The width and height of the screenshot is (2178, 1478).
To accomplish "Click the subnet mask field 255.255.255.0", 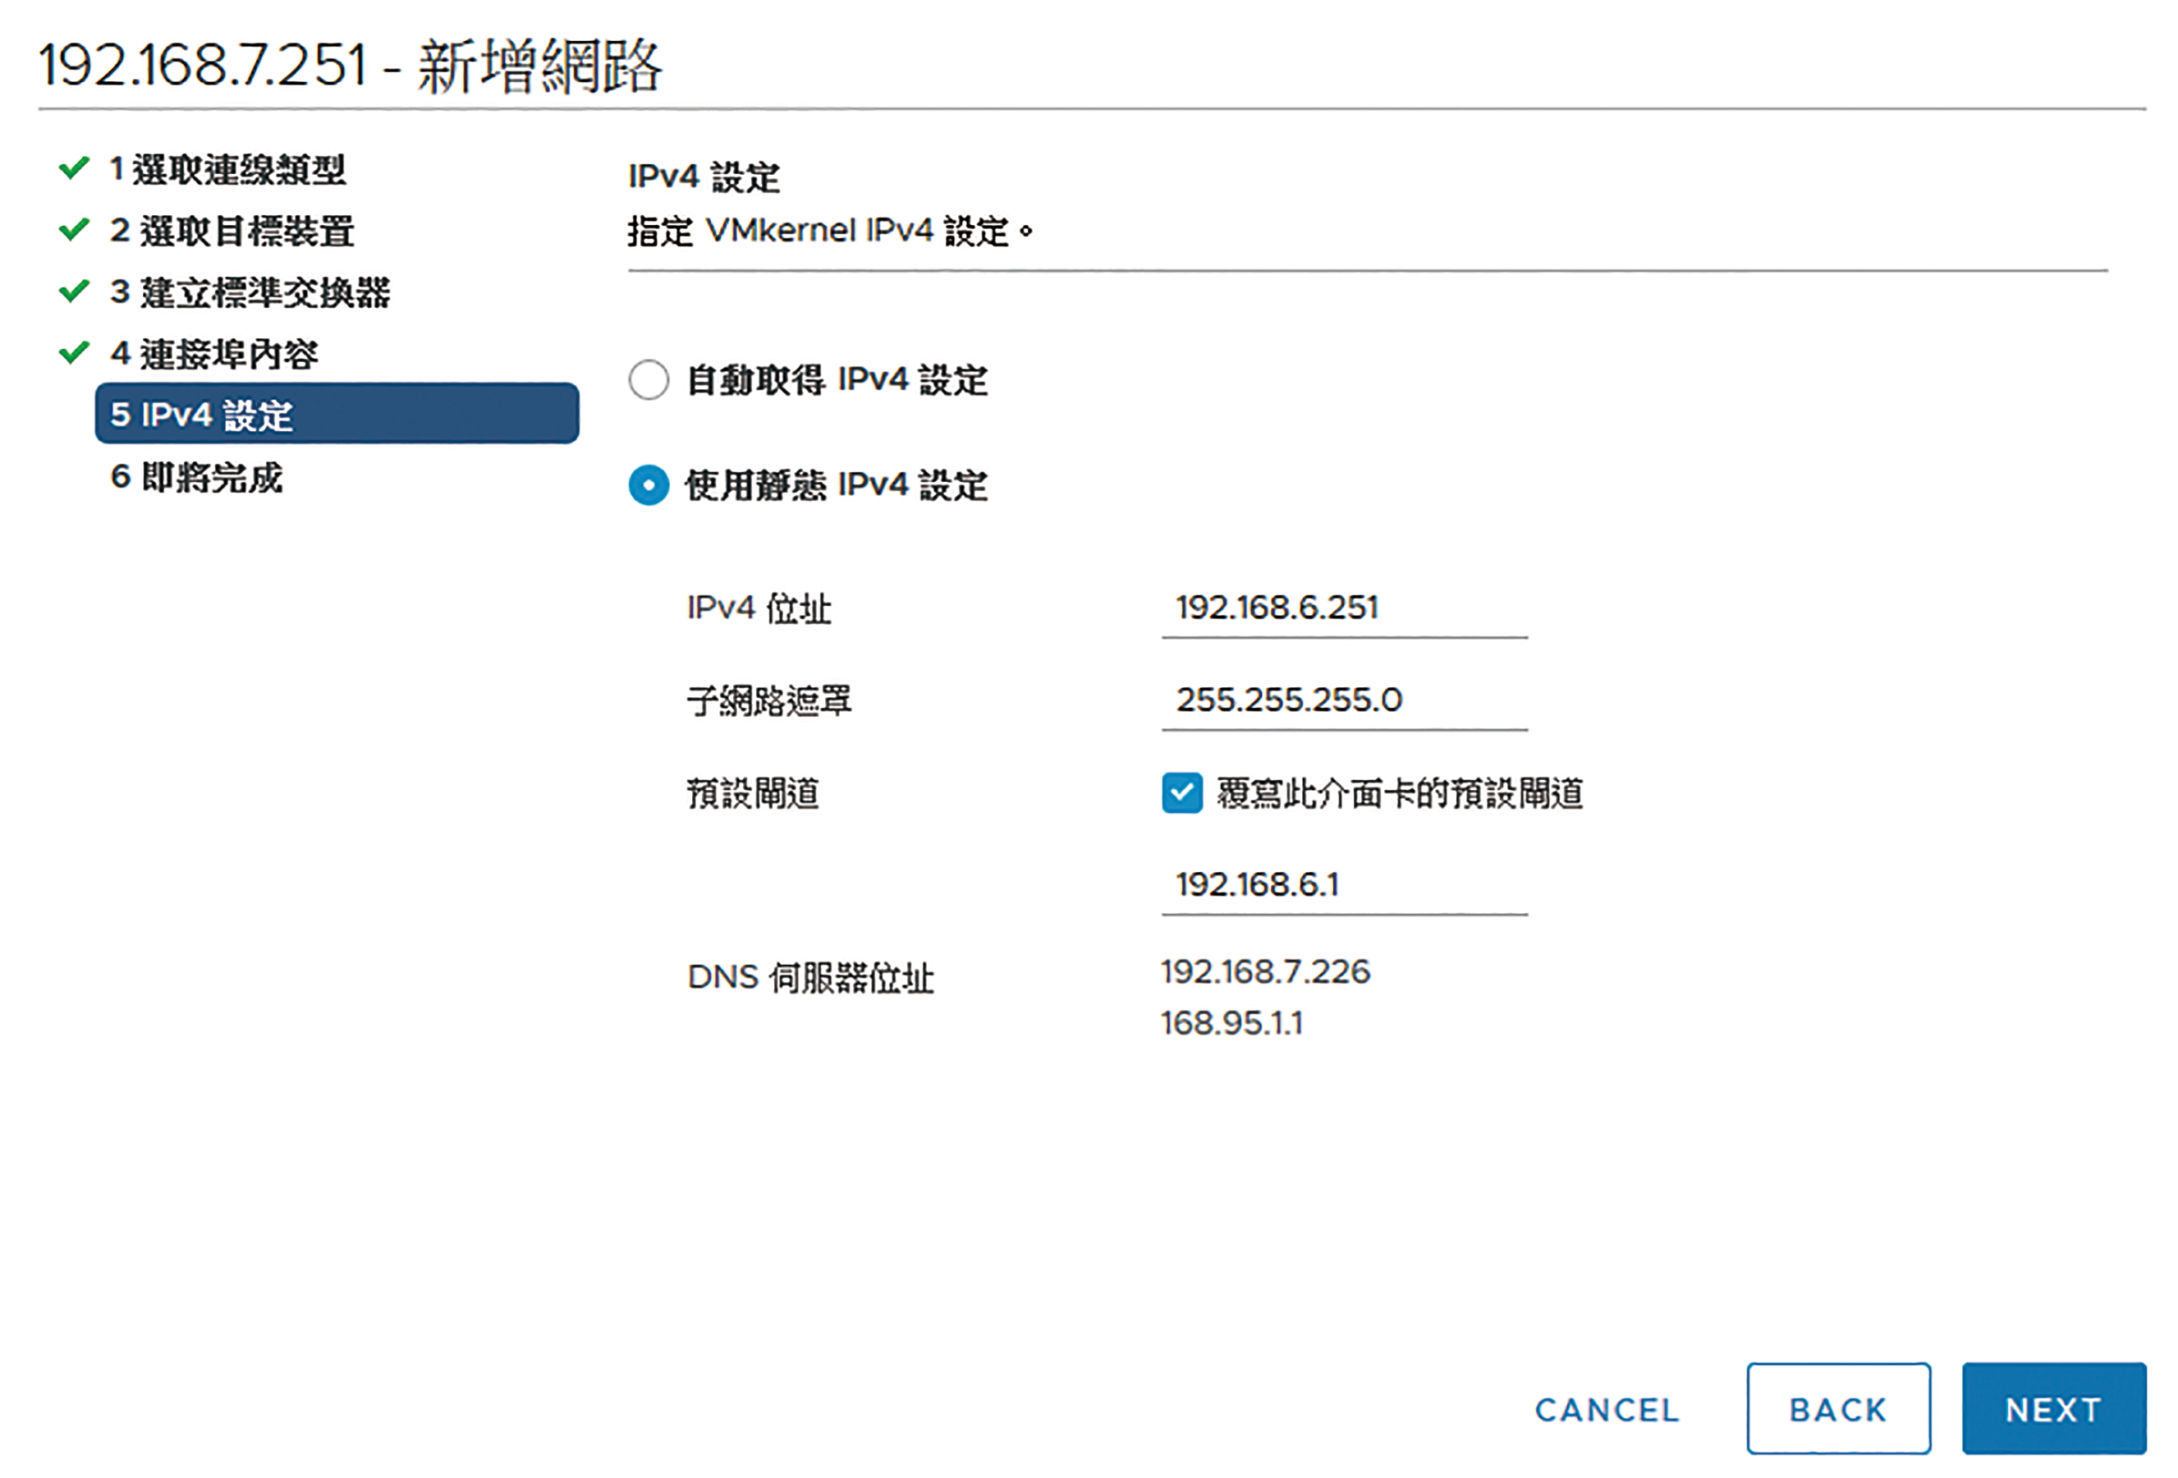I will (1344, 700).
